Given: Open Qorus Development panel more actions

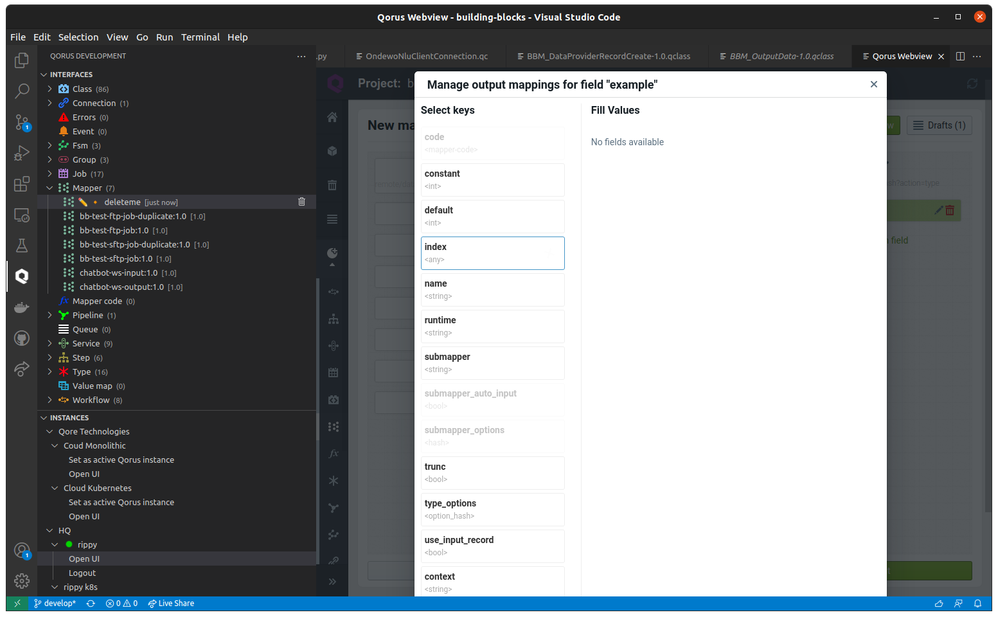Looking at the screenshot, I should 301,57.
